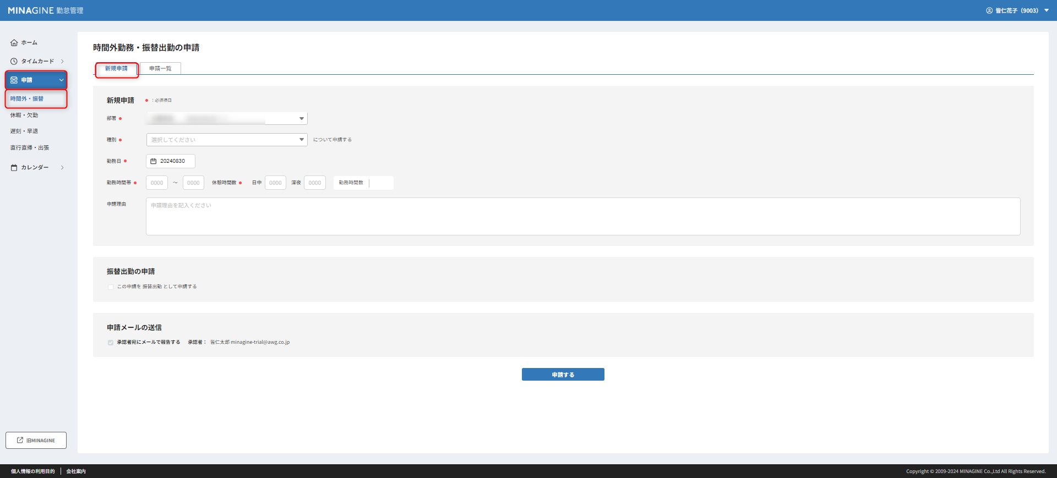Select 休暇・欠勤 in the sidebar
Screen dimensions: 1057x478
[x=24, y=116]
